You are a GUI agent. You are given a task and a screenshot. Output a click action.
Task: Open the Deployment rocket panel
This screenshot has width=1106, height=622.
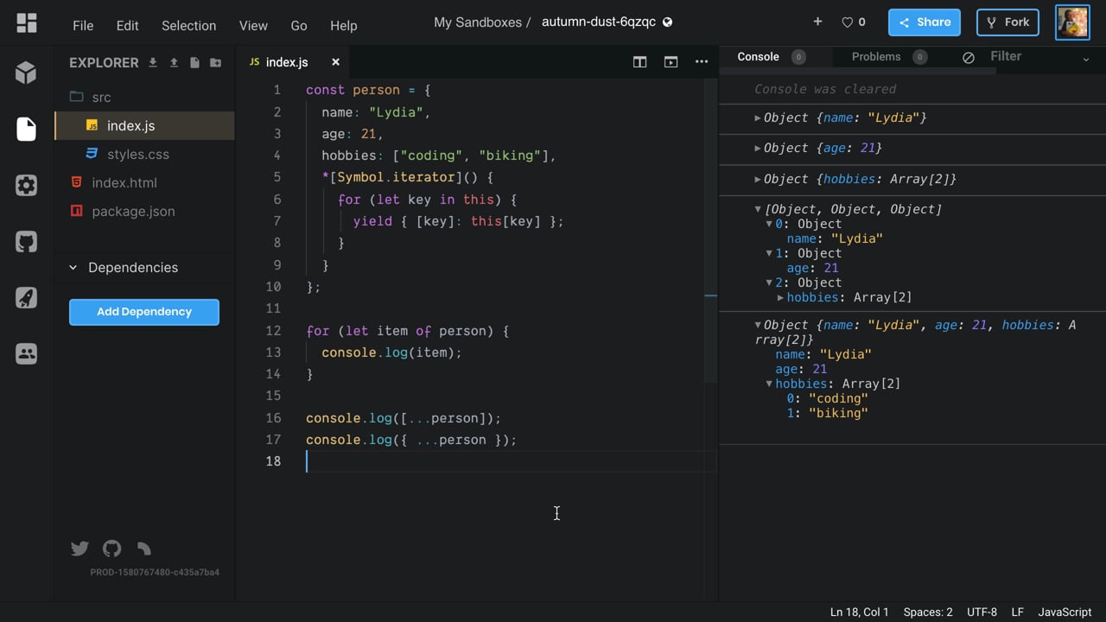27,298
